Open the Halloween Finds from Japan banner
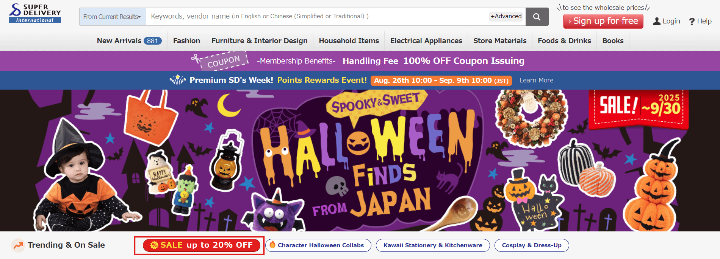720x259 pixels. pos(360,160)
